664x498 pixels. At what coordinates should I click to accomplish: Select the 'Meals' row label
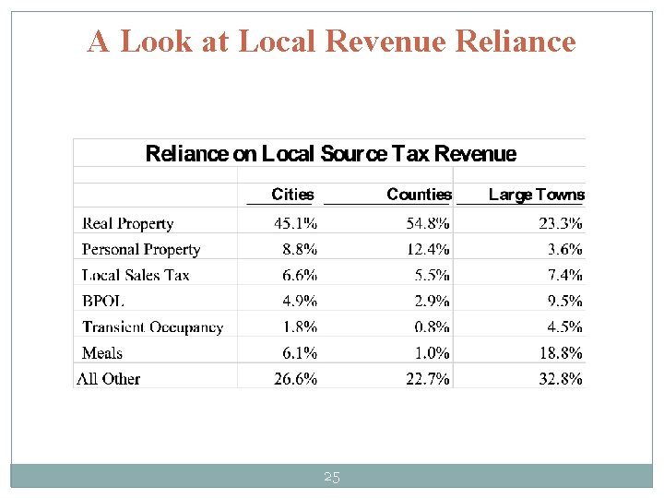coord(102,352)
